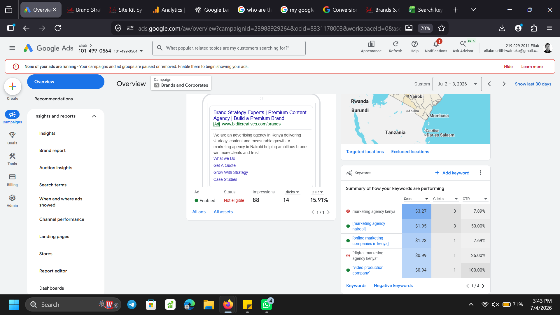Open the CTR column dropdown in ad card
The width and height of the screenshot is (560, 315).
pyautogui.click(x=317, y=192)
